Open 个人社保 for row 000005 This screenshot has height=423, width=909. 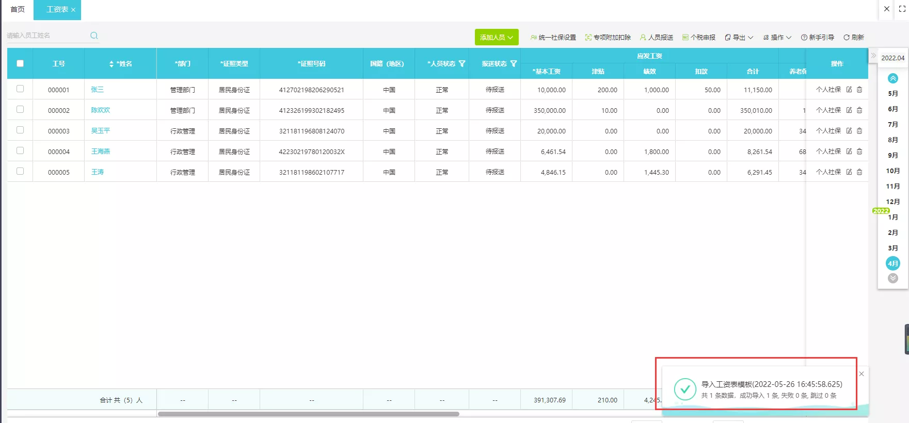[828, 172]
